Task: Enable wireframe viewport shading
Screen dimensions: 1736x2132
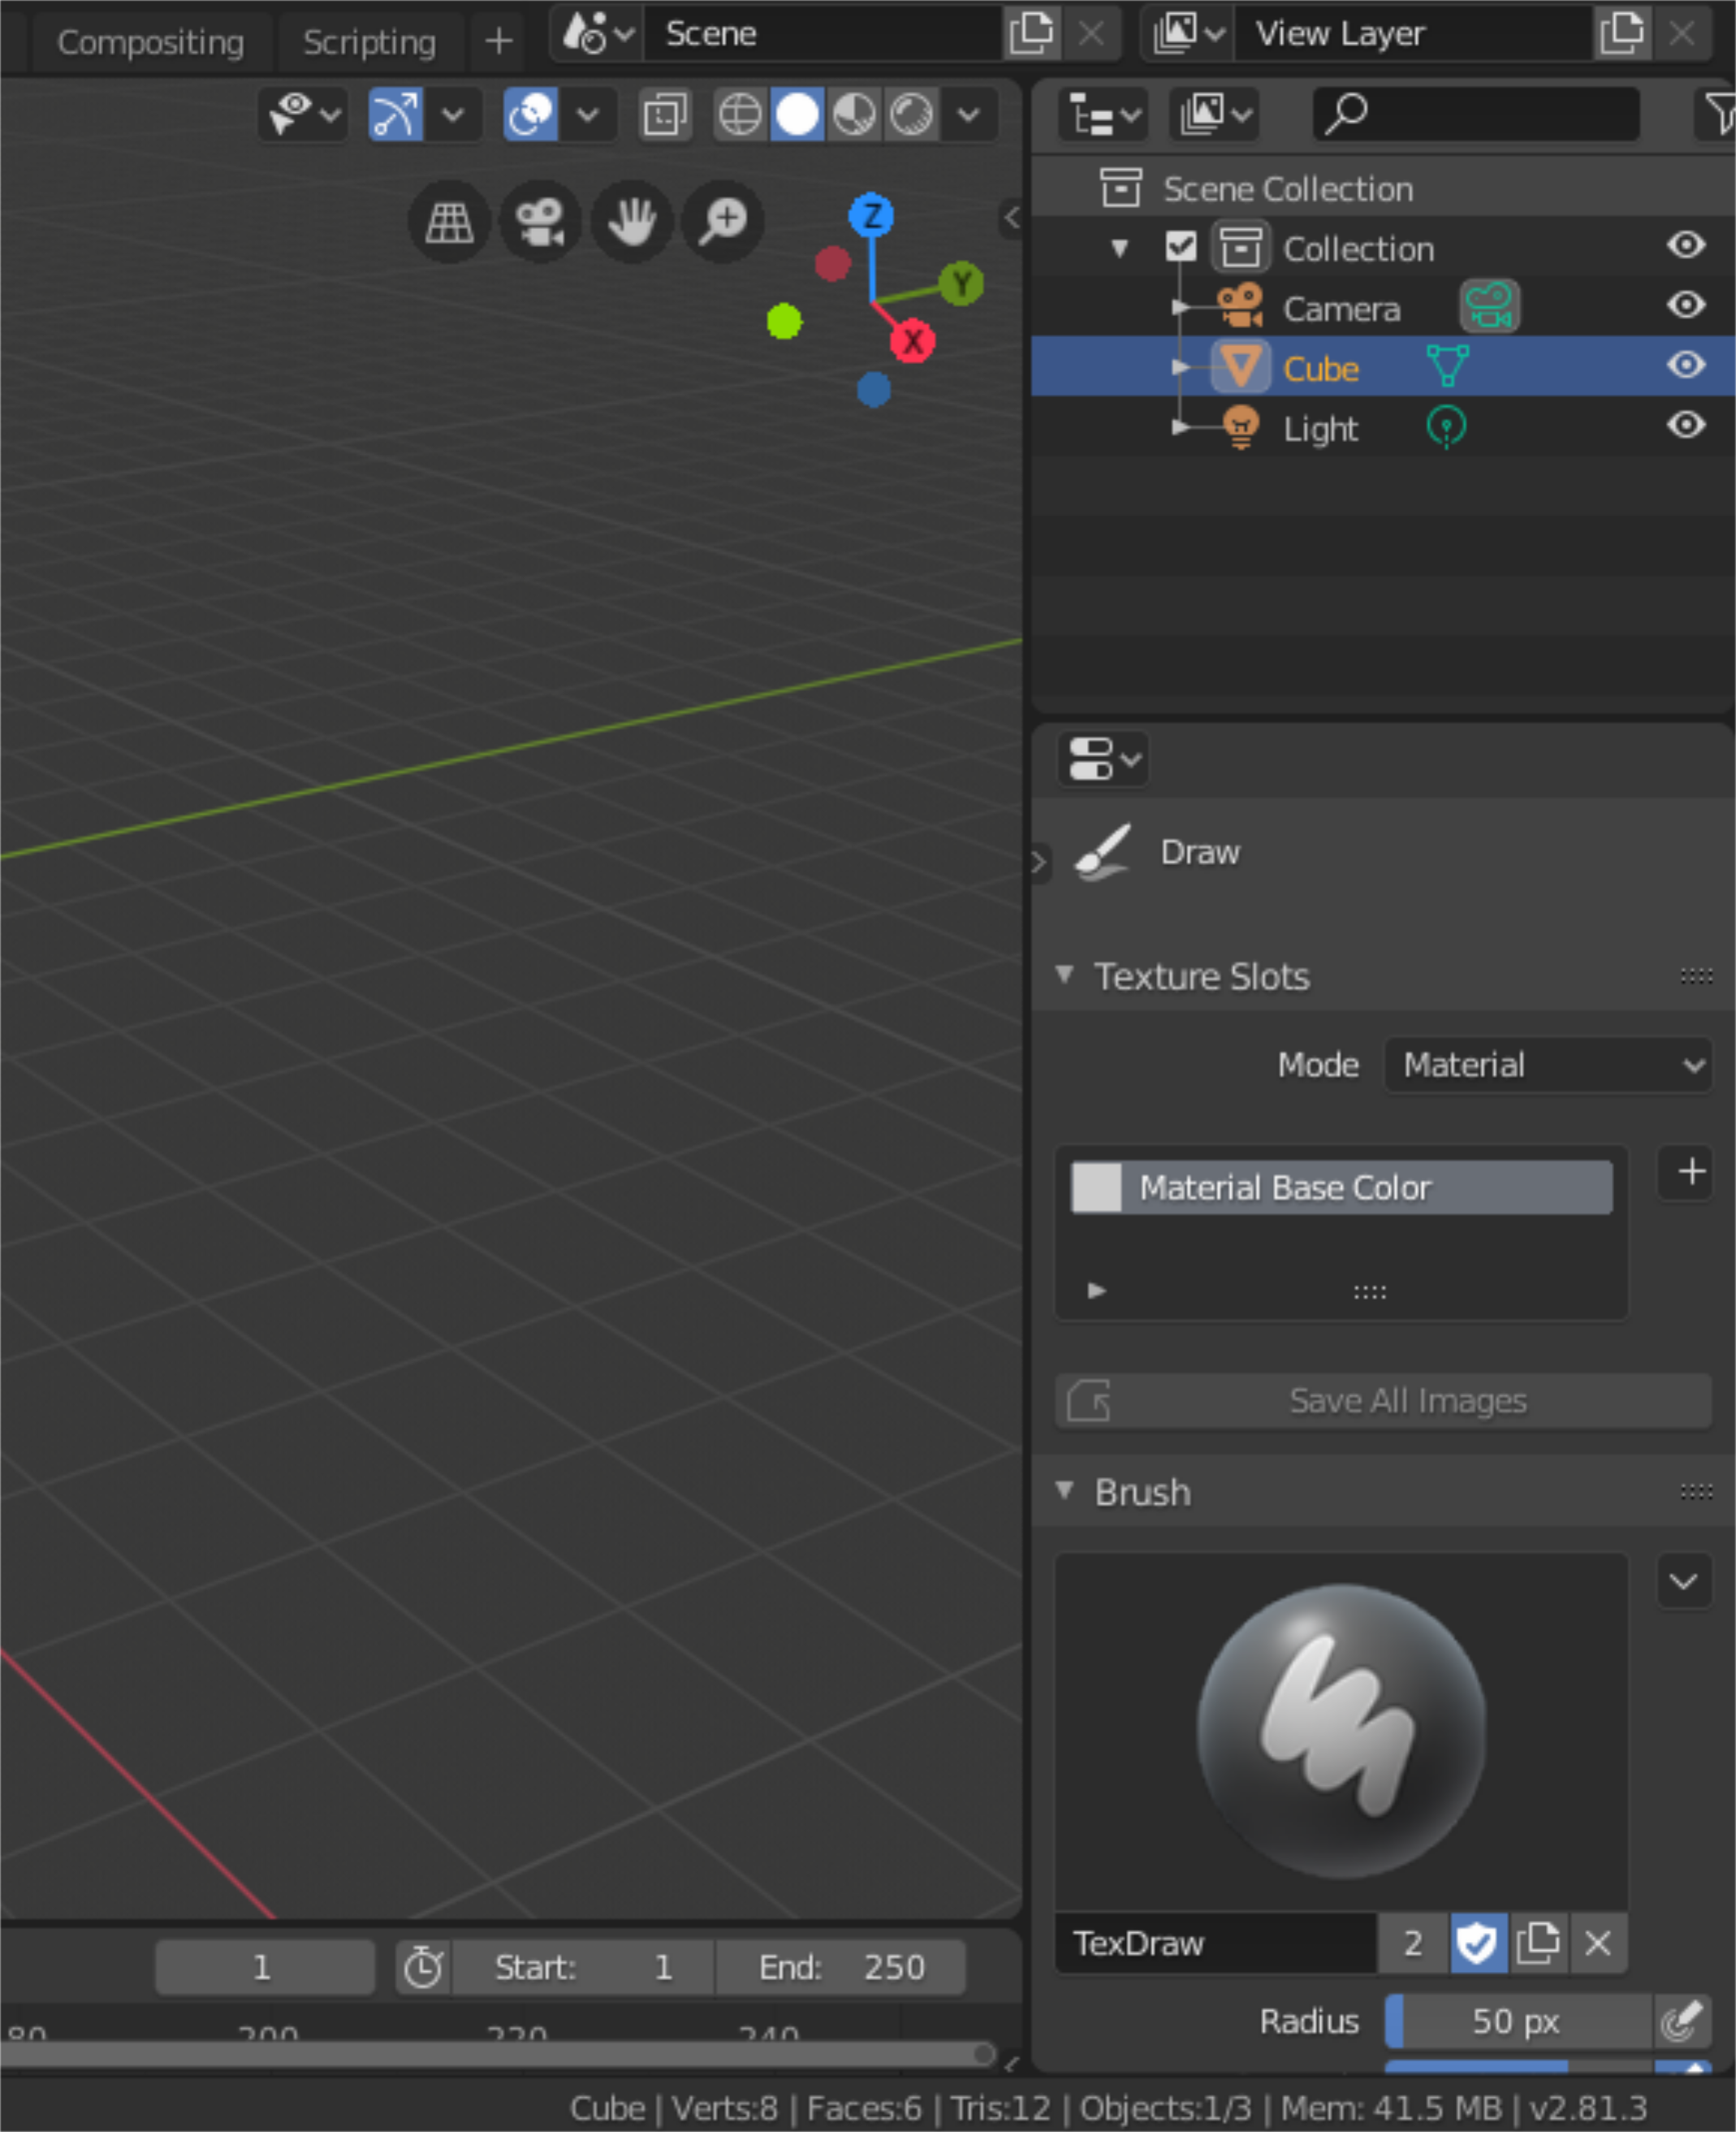Action: pos(740,114)
